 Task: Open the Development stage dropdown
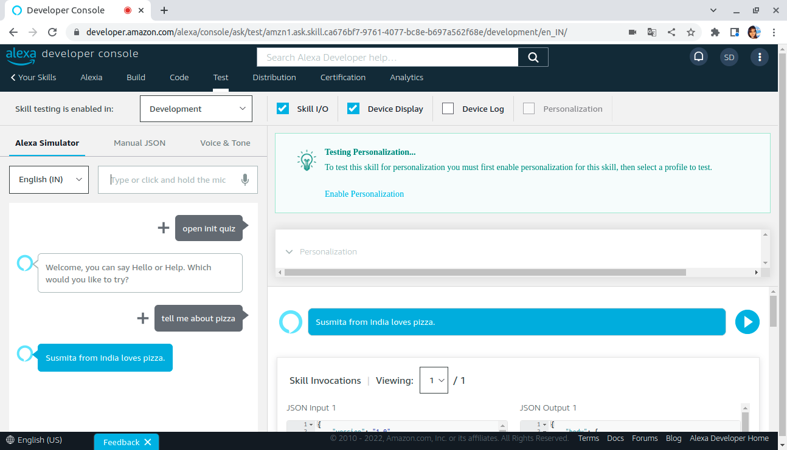tap(196, 109)
